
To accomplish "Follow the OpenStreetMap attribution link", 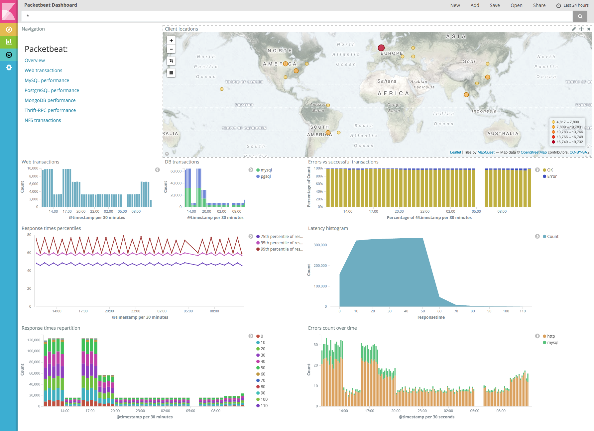I will click(533, 152).
